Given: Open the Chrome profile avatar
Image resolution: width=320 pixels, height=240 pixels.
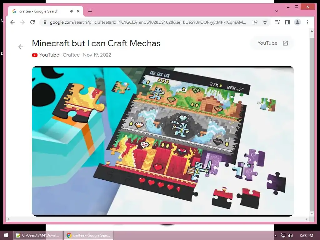Looking at the screenshot, I should tap(297, 22).
